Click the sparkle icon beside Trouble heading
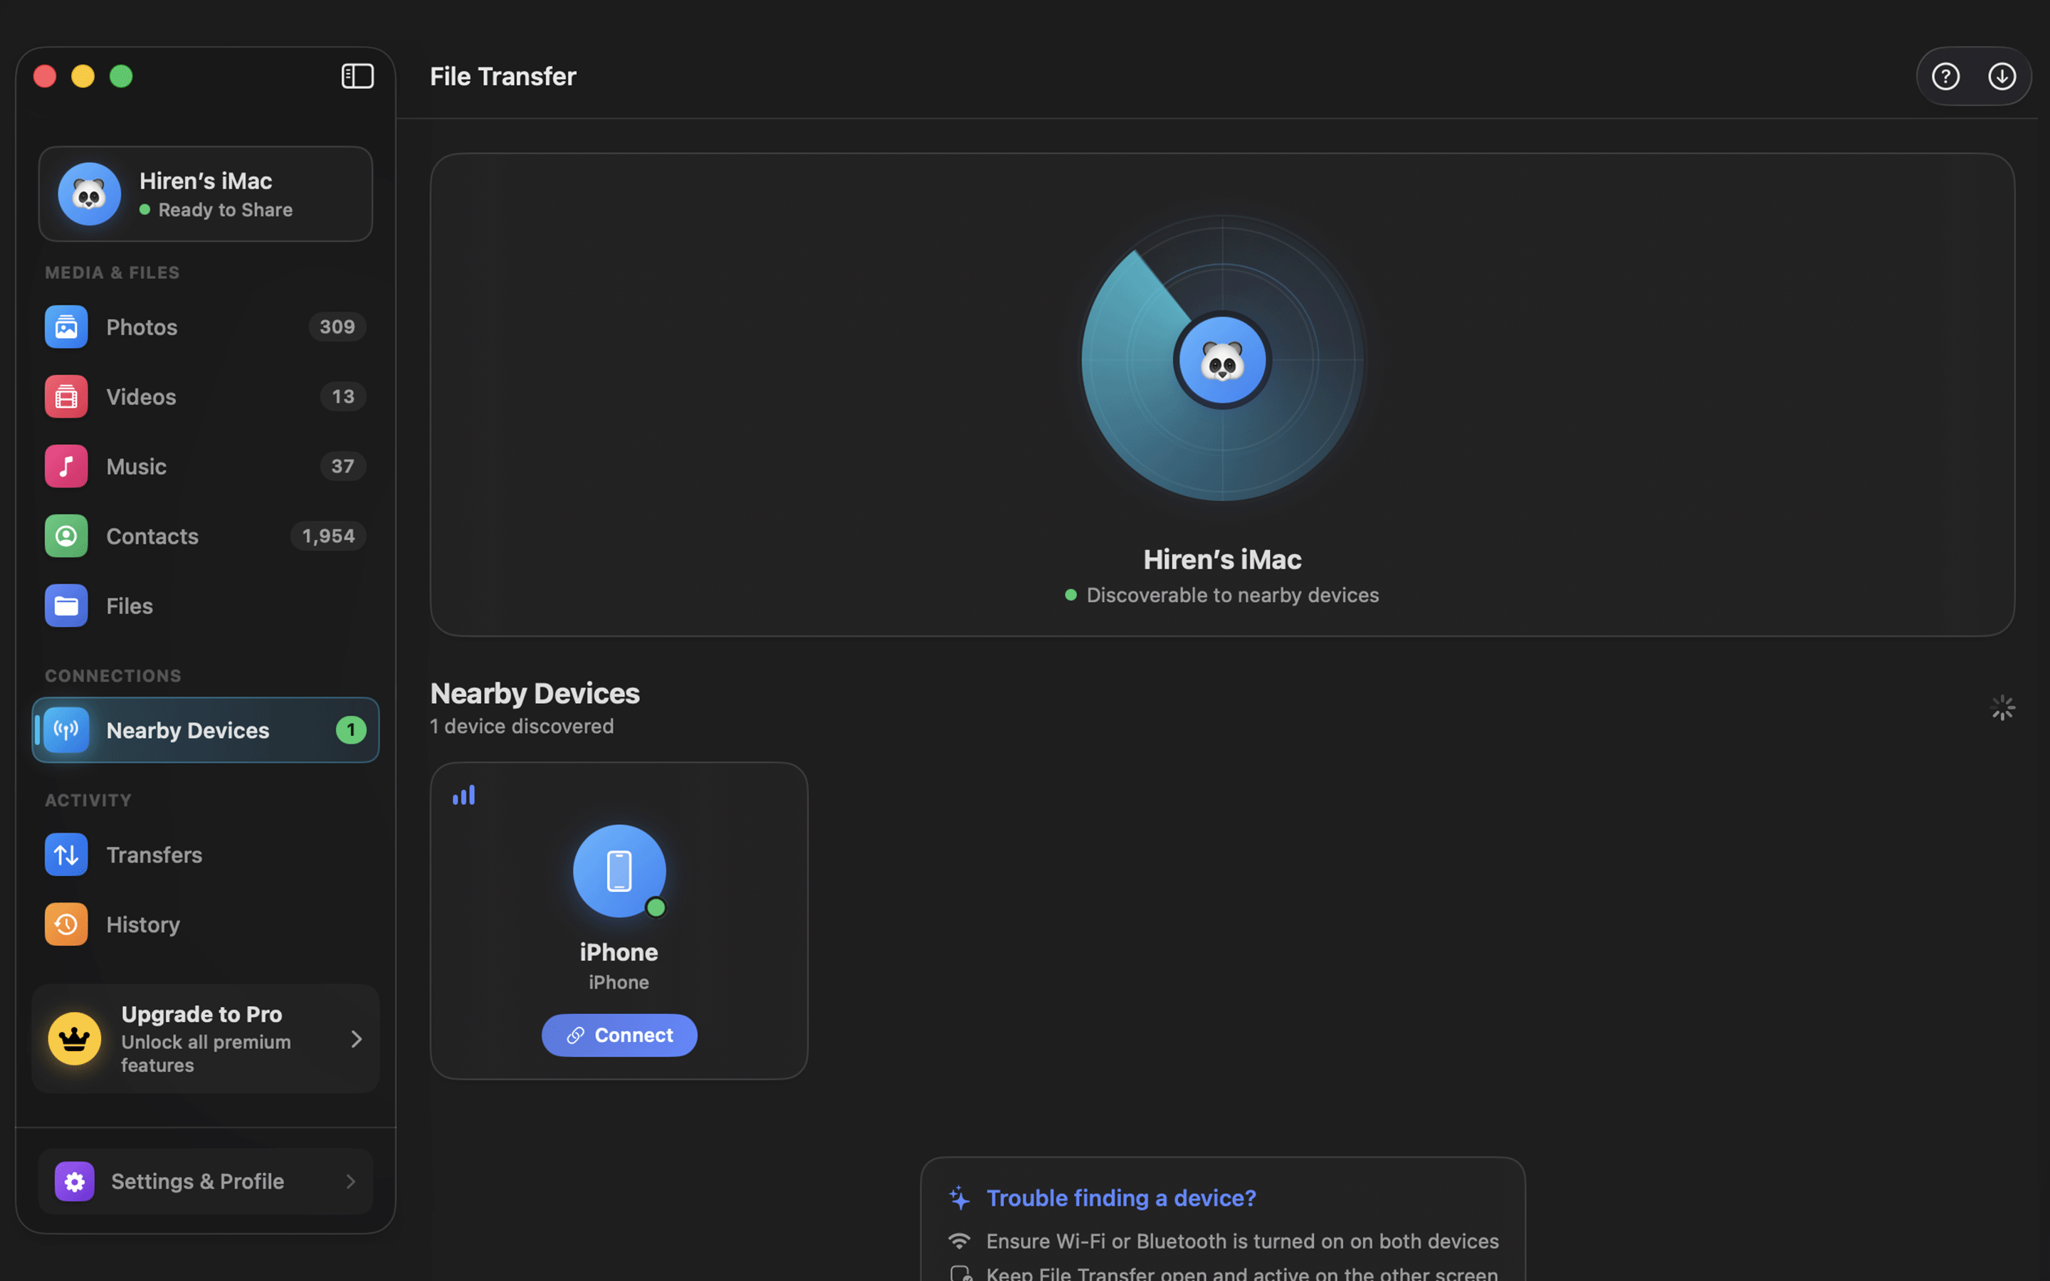The image size is (2050, 1281). (x=959, y=1197)
